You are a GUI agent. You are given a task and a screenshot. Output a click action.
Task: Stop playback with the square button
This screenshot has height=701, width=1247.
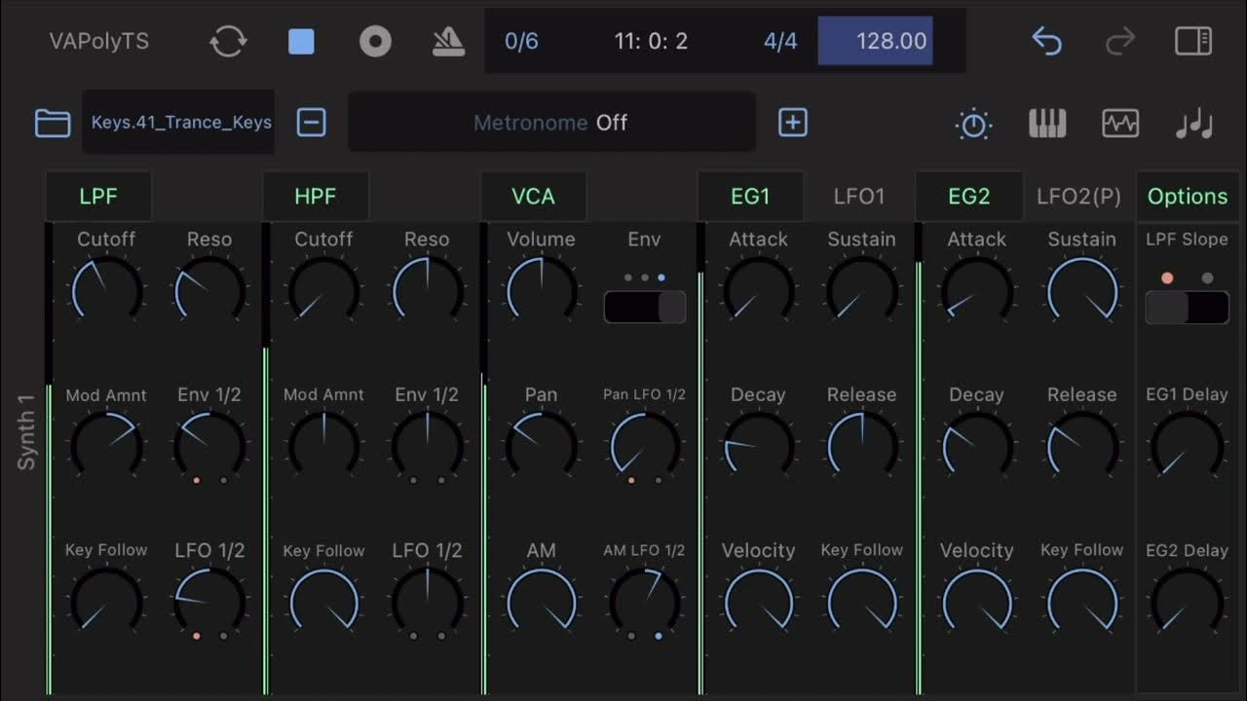click(x=302, y=42)
